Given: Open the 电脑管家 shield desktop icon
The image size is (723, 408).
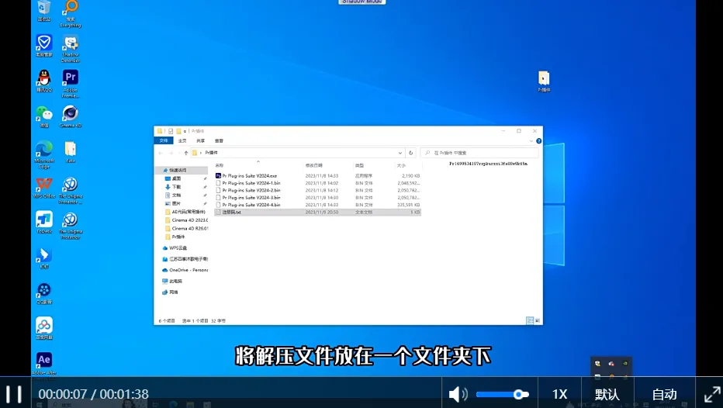Looking at the screenshot, I should pyautogui.click(x=44, y=46).
